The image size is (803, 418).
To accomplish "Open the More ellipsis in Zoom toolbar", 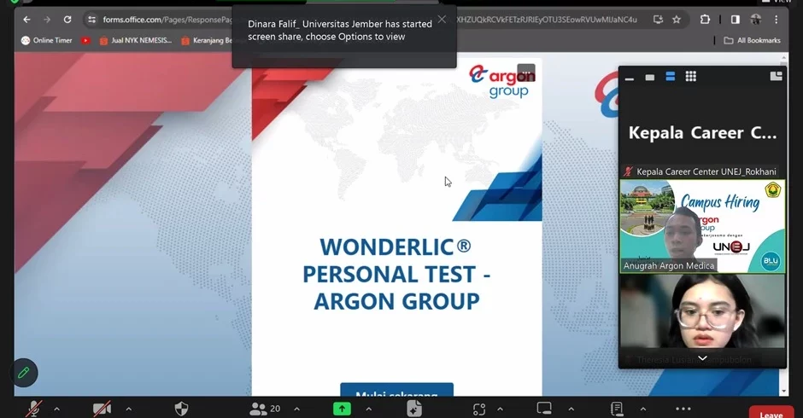I will pyautogui.click(x=683, y=409).
